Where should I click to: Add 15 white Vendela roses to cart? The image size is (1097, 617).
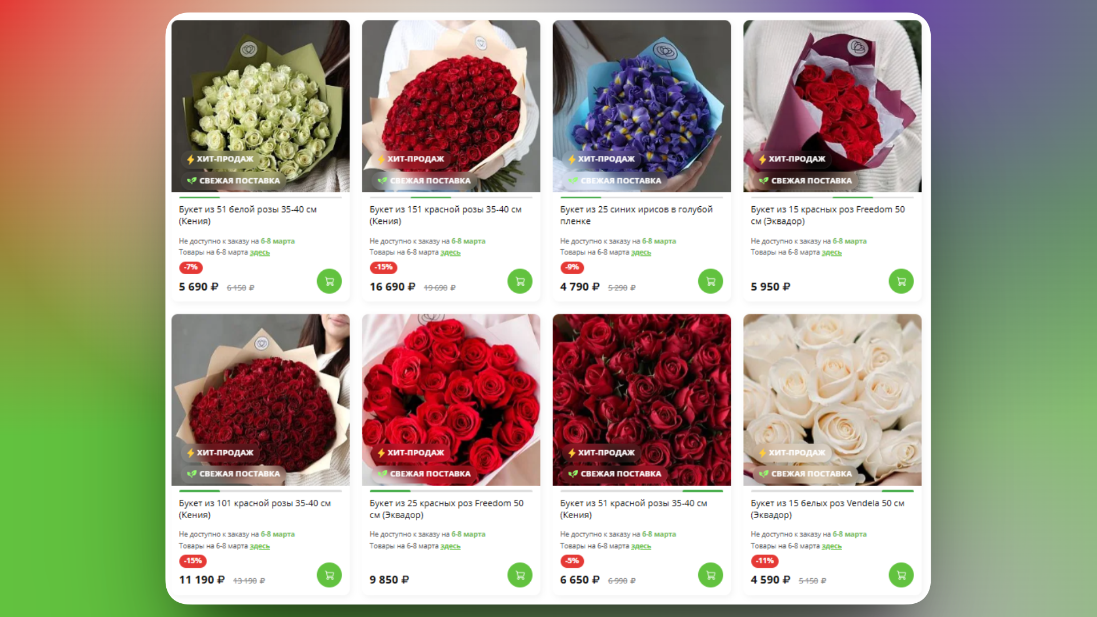tap(901, 575)
